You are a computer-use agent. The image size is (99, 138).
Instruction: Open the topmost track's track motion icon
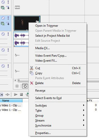[x=3, y=8]
